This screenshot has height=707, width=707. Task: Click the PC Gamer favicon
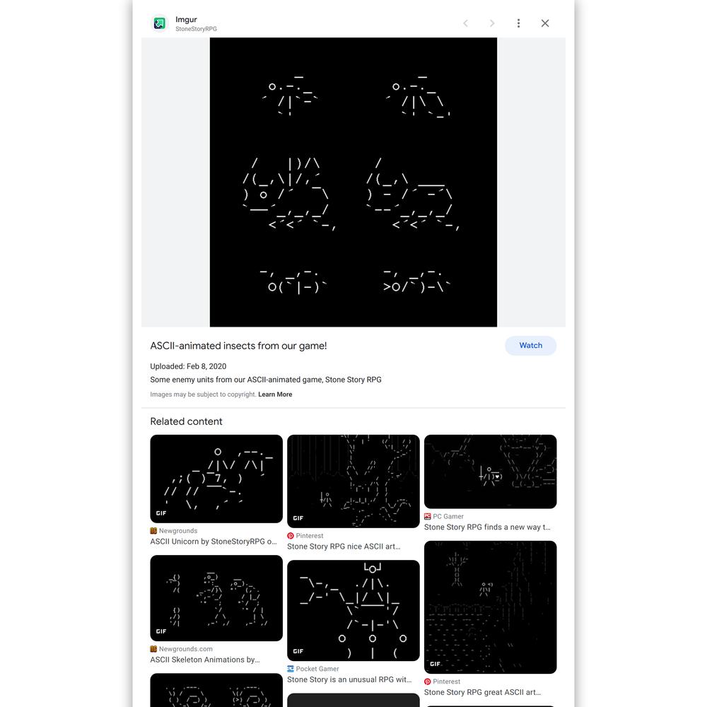click(428, 516)
